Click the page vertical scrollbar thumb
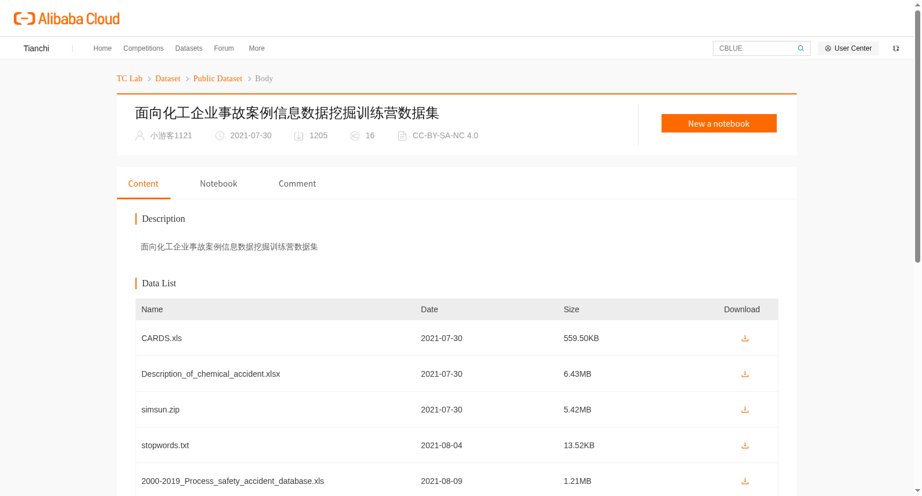 click(x=917, y=136)
